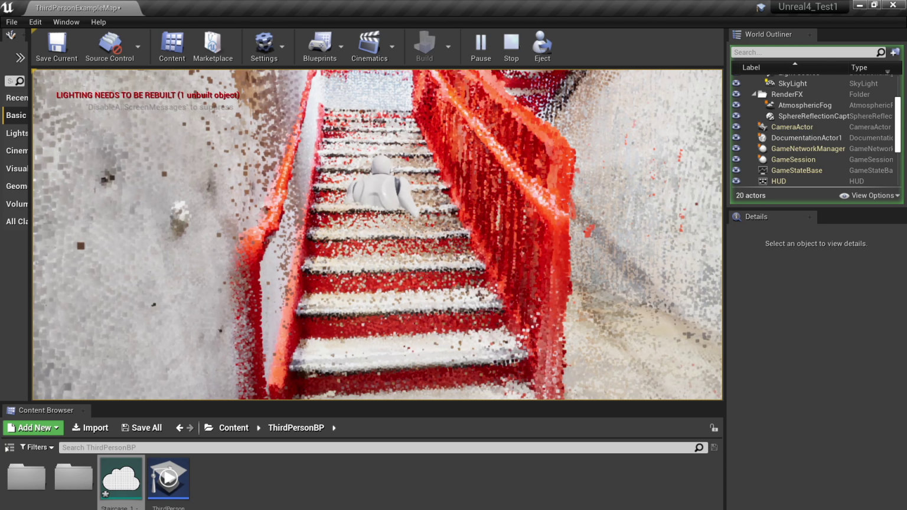The image size is (907, 510).
Task: Open the View Options dropdown
Action: coord(870,195)
